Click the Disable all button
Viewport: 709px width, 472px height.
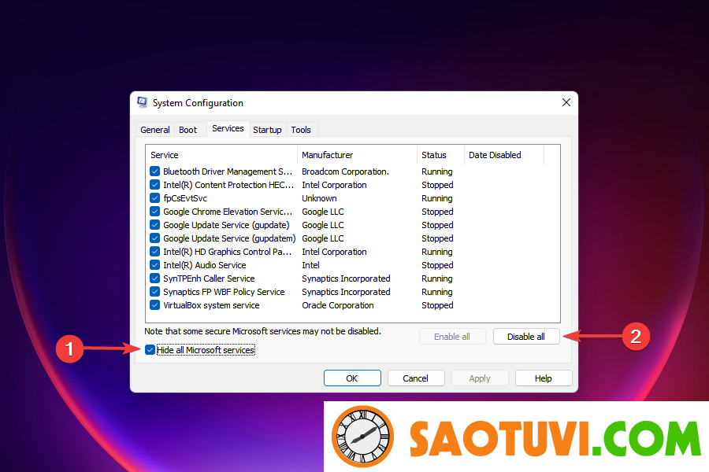tap(525, 336)
